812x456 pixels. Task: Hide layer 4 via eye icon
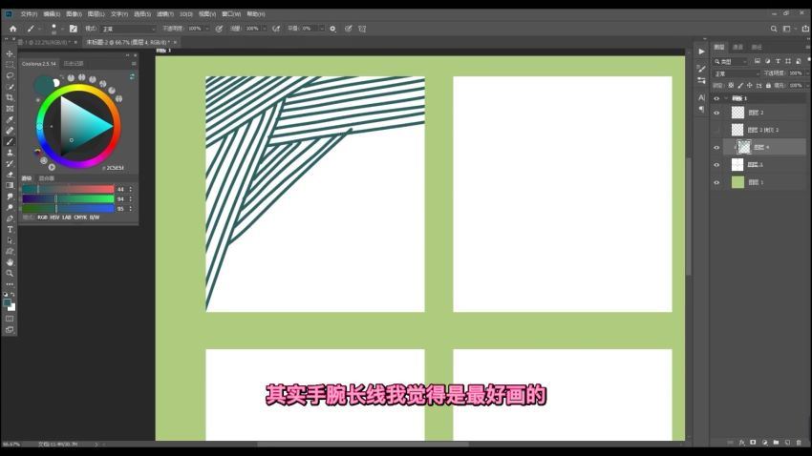(716, 147)
